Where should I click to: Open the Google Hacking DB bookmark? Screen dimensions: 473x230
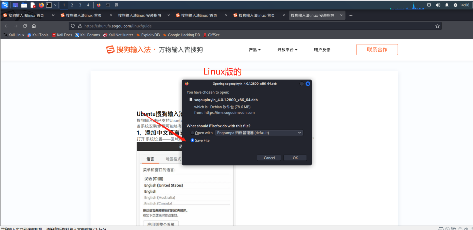tap(181, 35)
